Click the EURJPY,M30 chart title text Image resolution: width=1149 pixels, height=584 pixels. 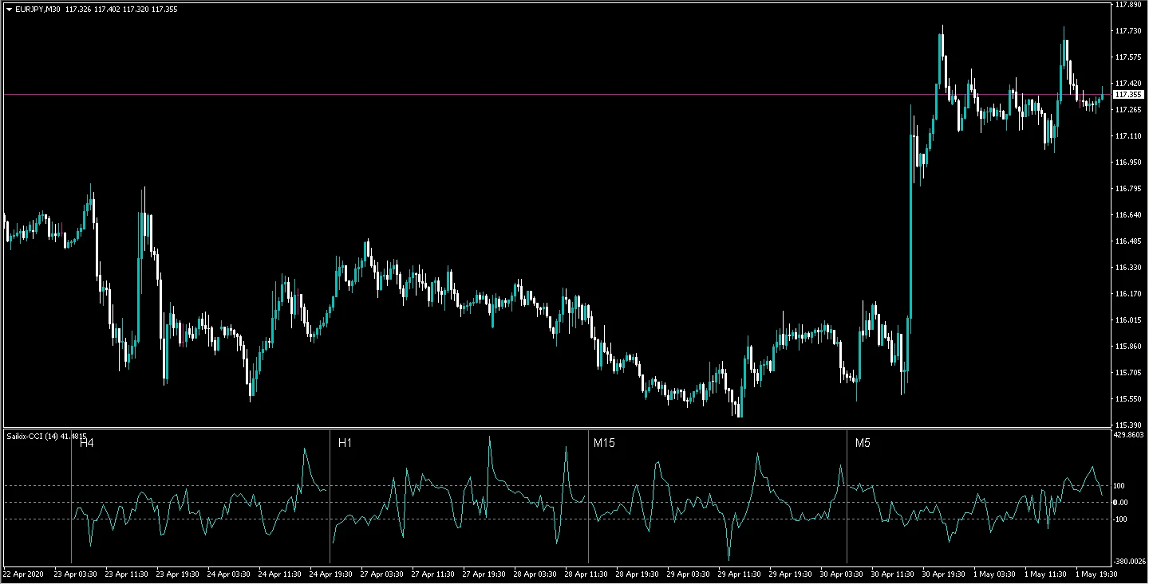point(38,9)
